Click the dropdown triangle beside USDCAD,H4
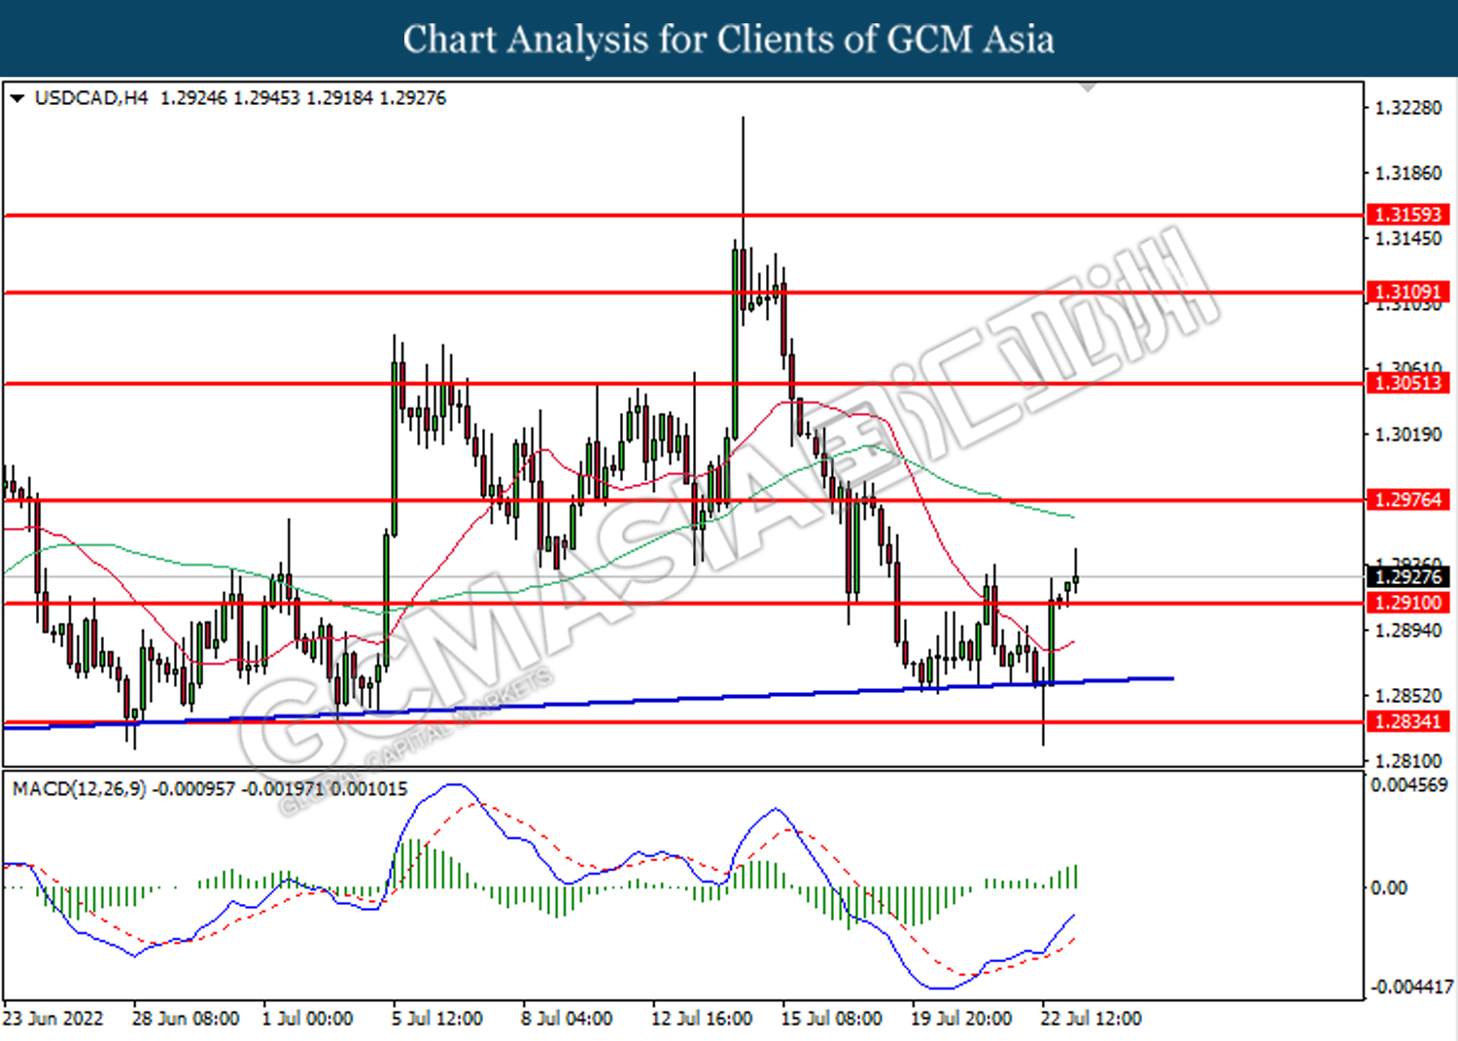 coord(17,98)
